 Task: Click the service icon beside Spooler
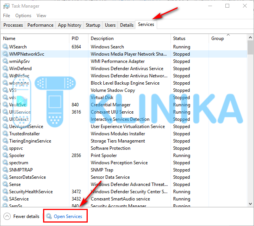tap(5, 155)
